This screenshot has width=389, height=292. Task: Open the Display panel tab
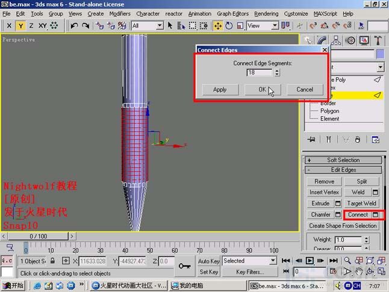364,40
